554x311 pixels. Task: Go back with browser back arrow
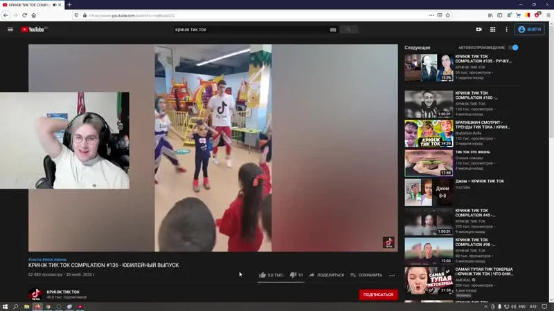[x=6, y=15]
